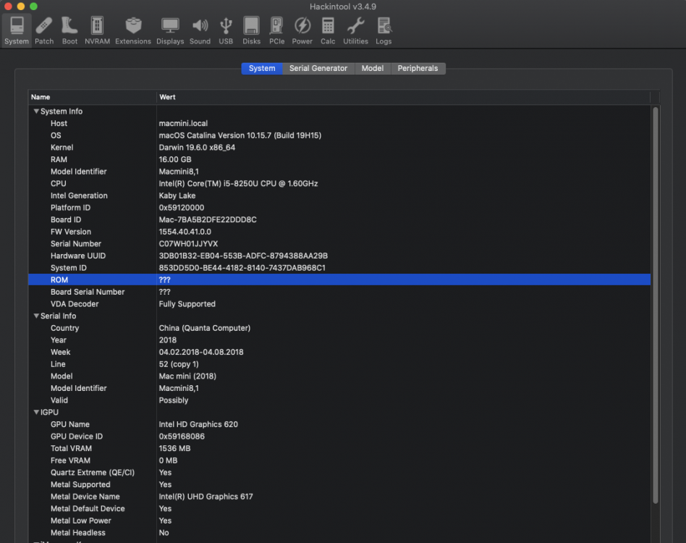Collapse the IGPU group
This screenshot has height=543, width=686.
point(36,412)
